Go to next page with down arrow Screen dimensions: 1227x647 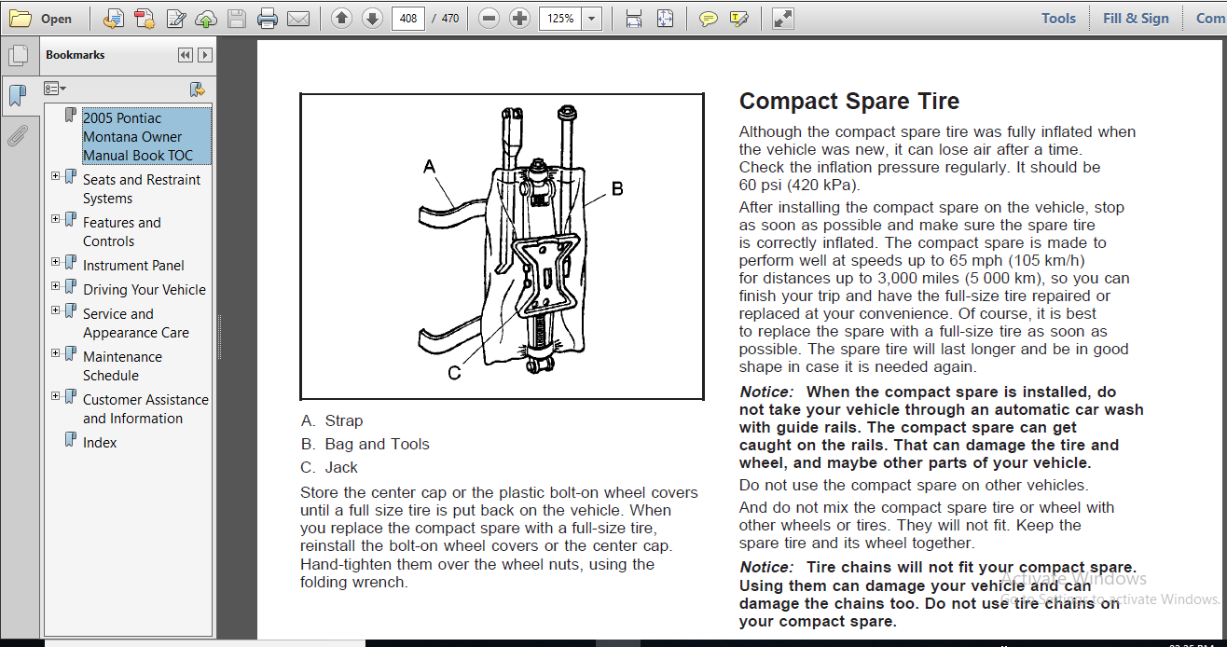click(372, 18)
